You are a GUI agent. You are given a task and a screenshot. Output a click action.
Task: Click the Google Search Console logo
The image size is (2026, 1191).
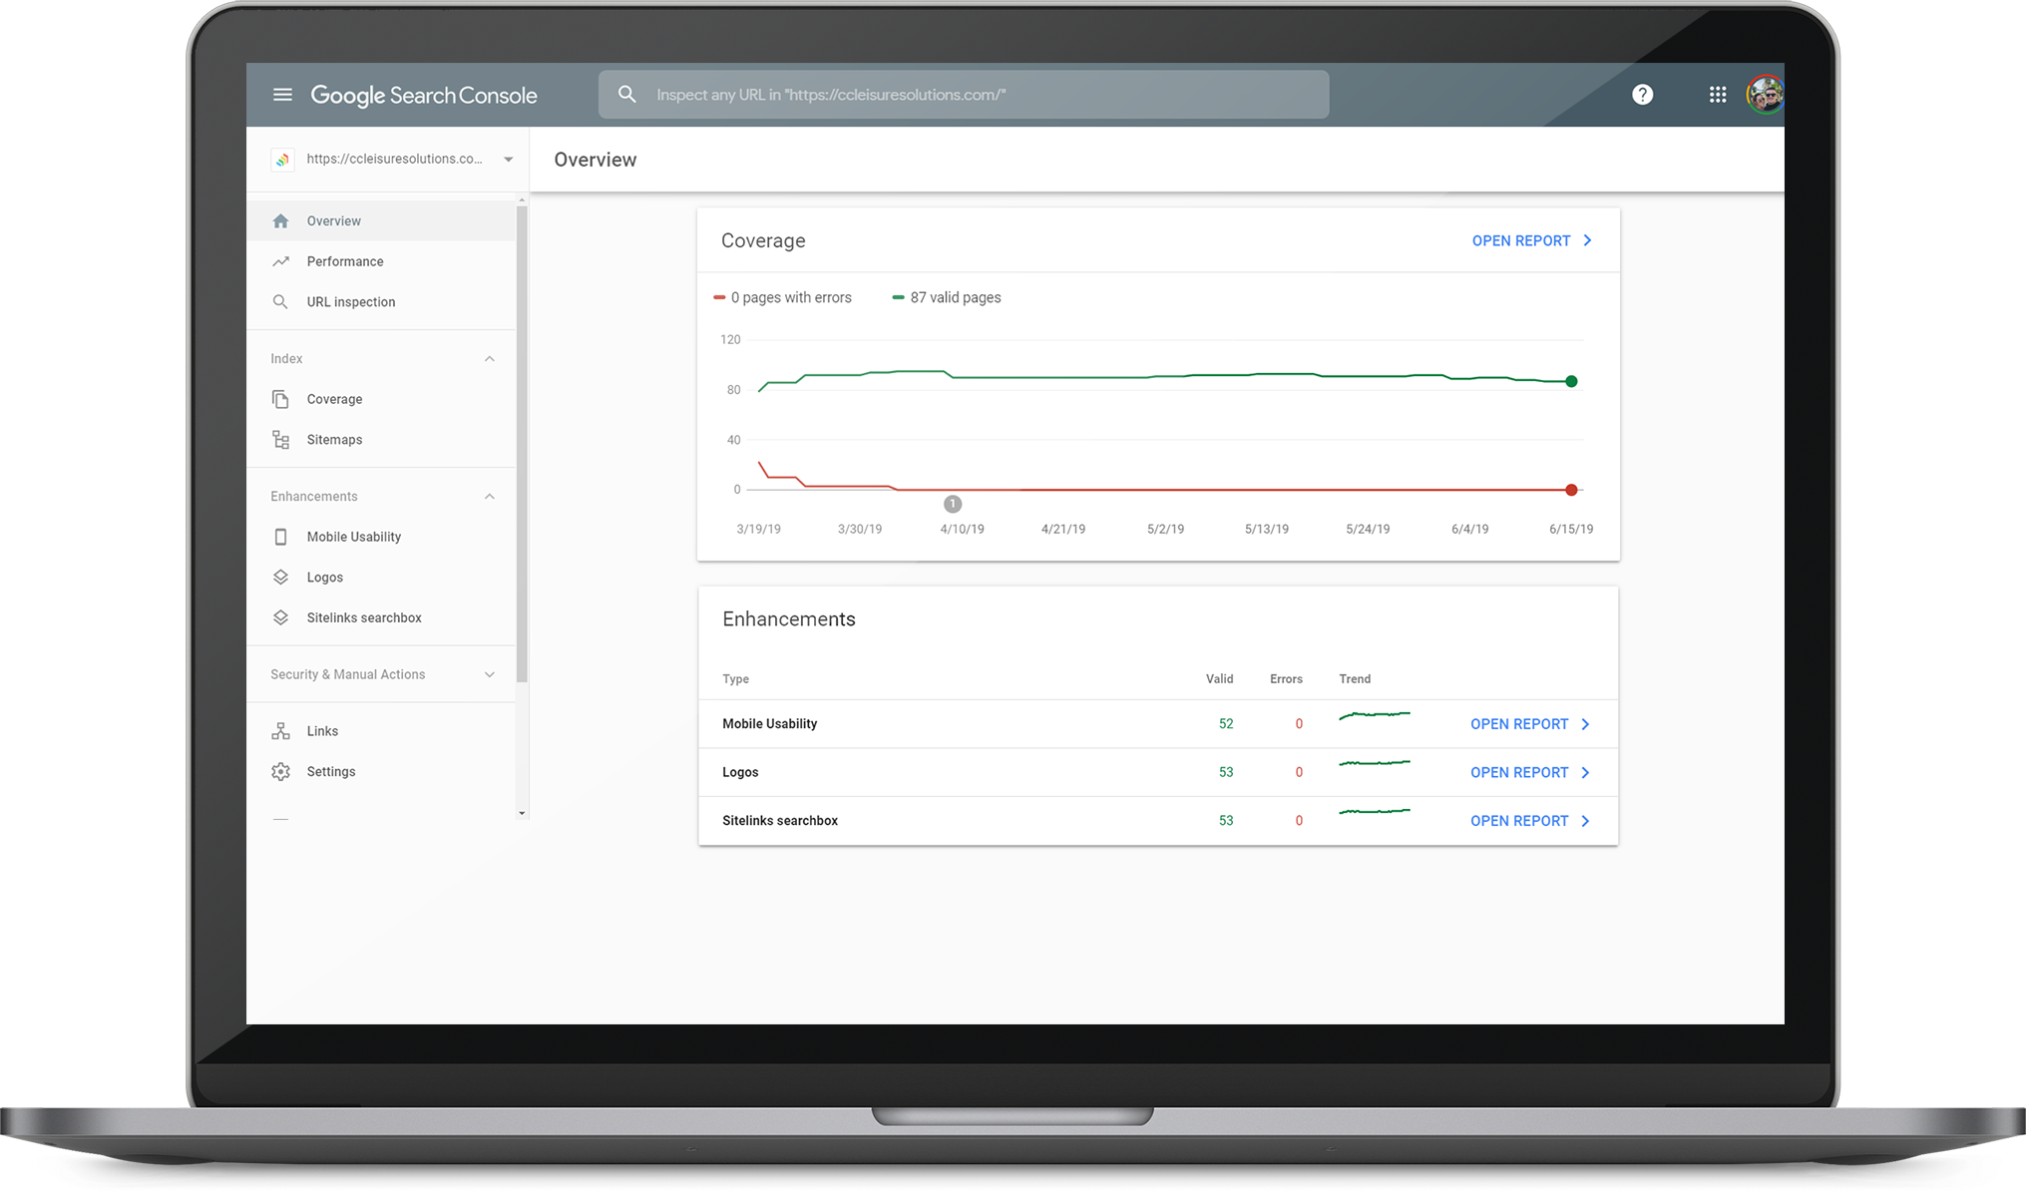424,96
